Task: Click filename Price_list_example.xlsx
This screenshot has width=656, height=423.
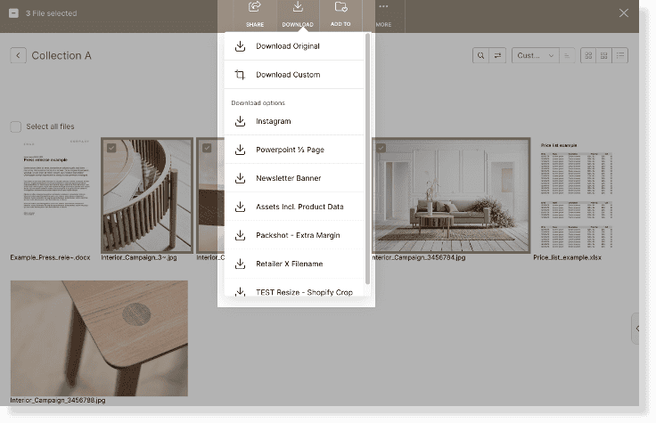Action: point(567,257)
